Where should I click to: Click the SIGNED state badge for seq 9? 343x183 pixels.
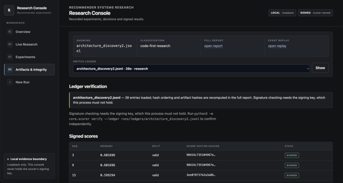pyautogui.click(x=292, y=165)
